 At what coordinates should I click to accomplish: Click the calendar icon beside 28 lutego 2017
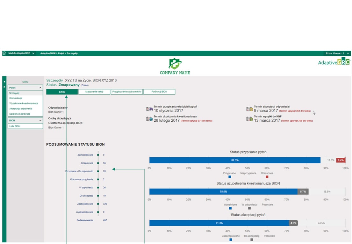(149, 119)
